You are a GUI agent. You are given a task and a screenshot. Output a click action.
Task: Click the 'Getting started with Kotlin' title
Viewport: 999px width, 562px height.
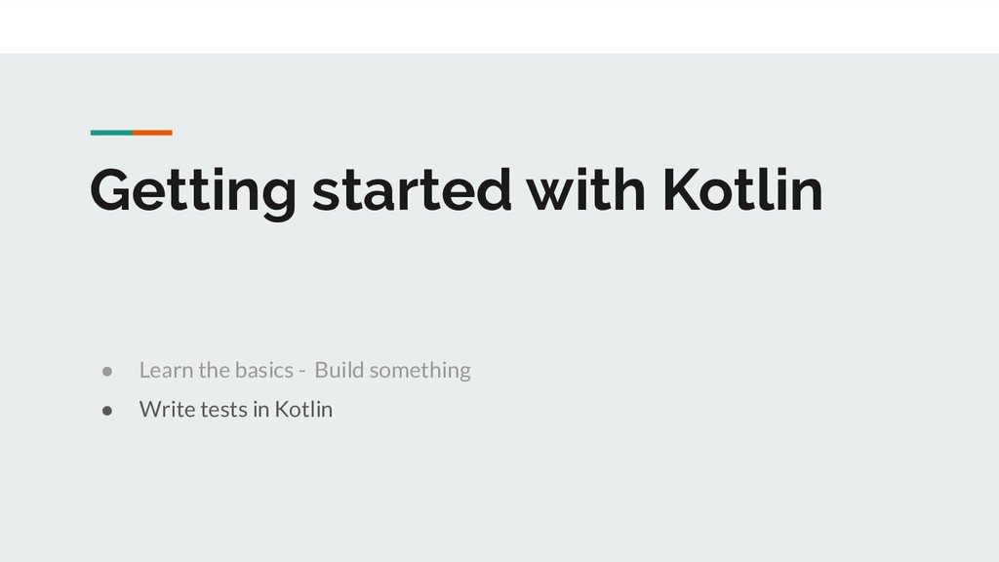[457, 191]
